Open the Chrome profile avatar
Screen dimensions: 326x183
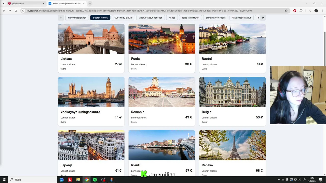316,11
